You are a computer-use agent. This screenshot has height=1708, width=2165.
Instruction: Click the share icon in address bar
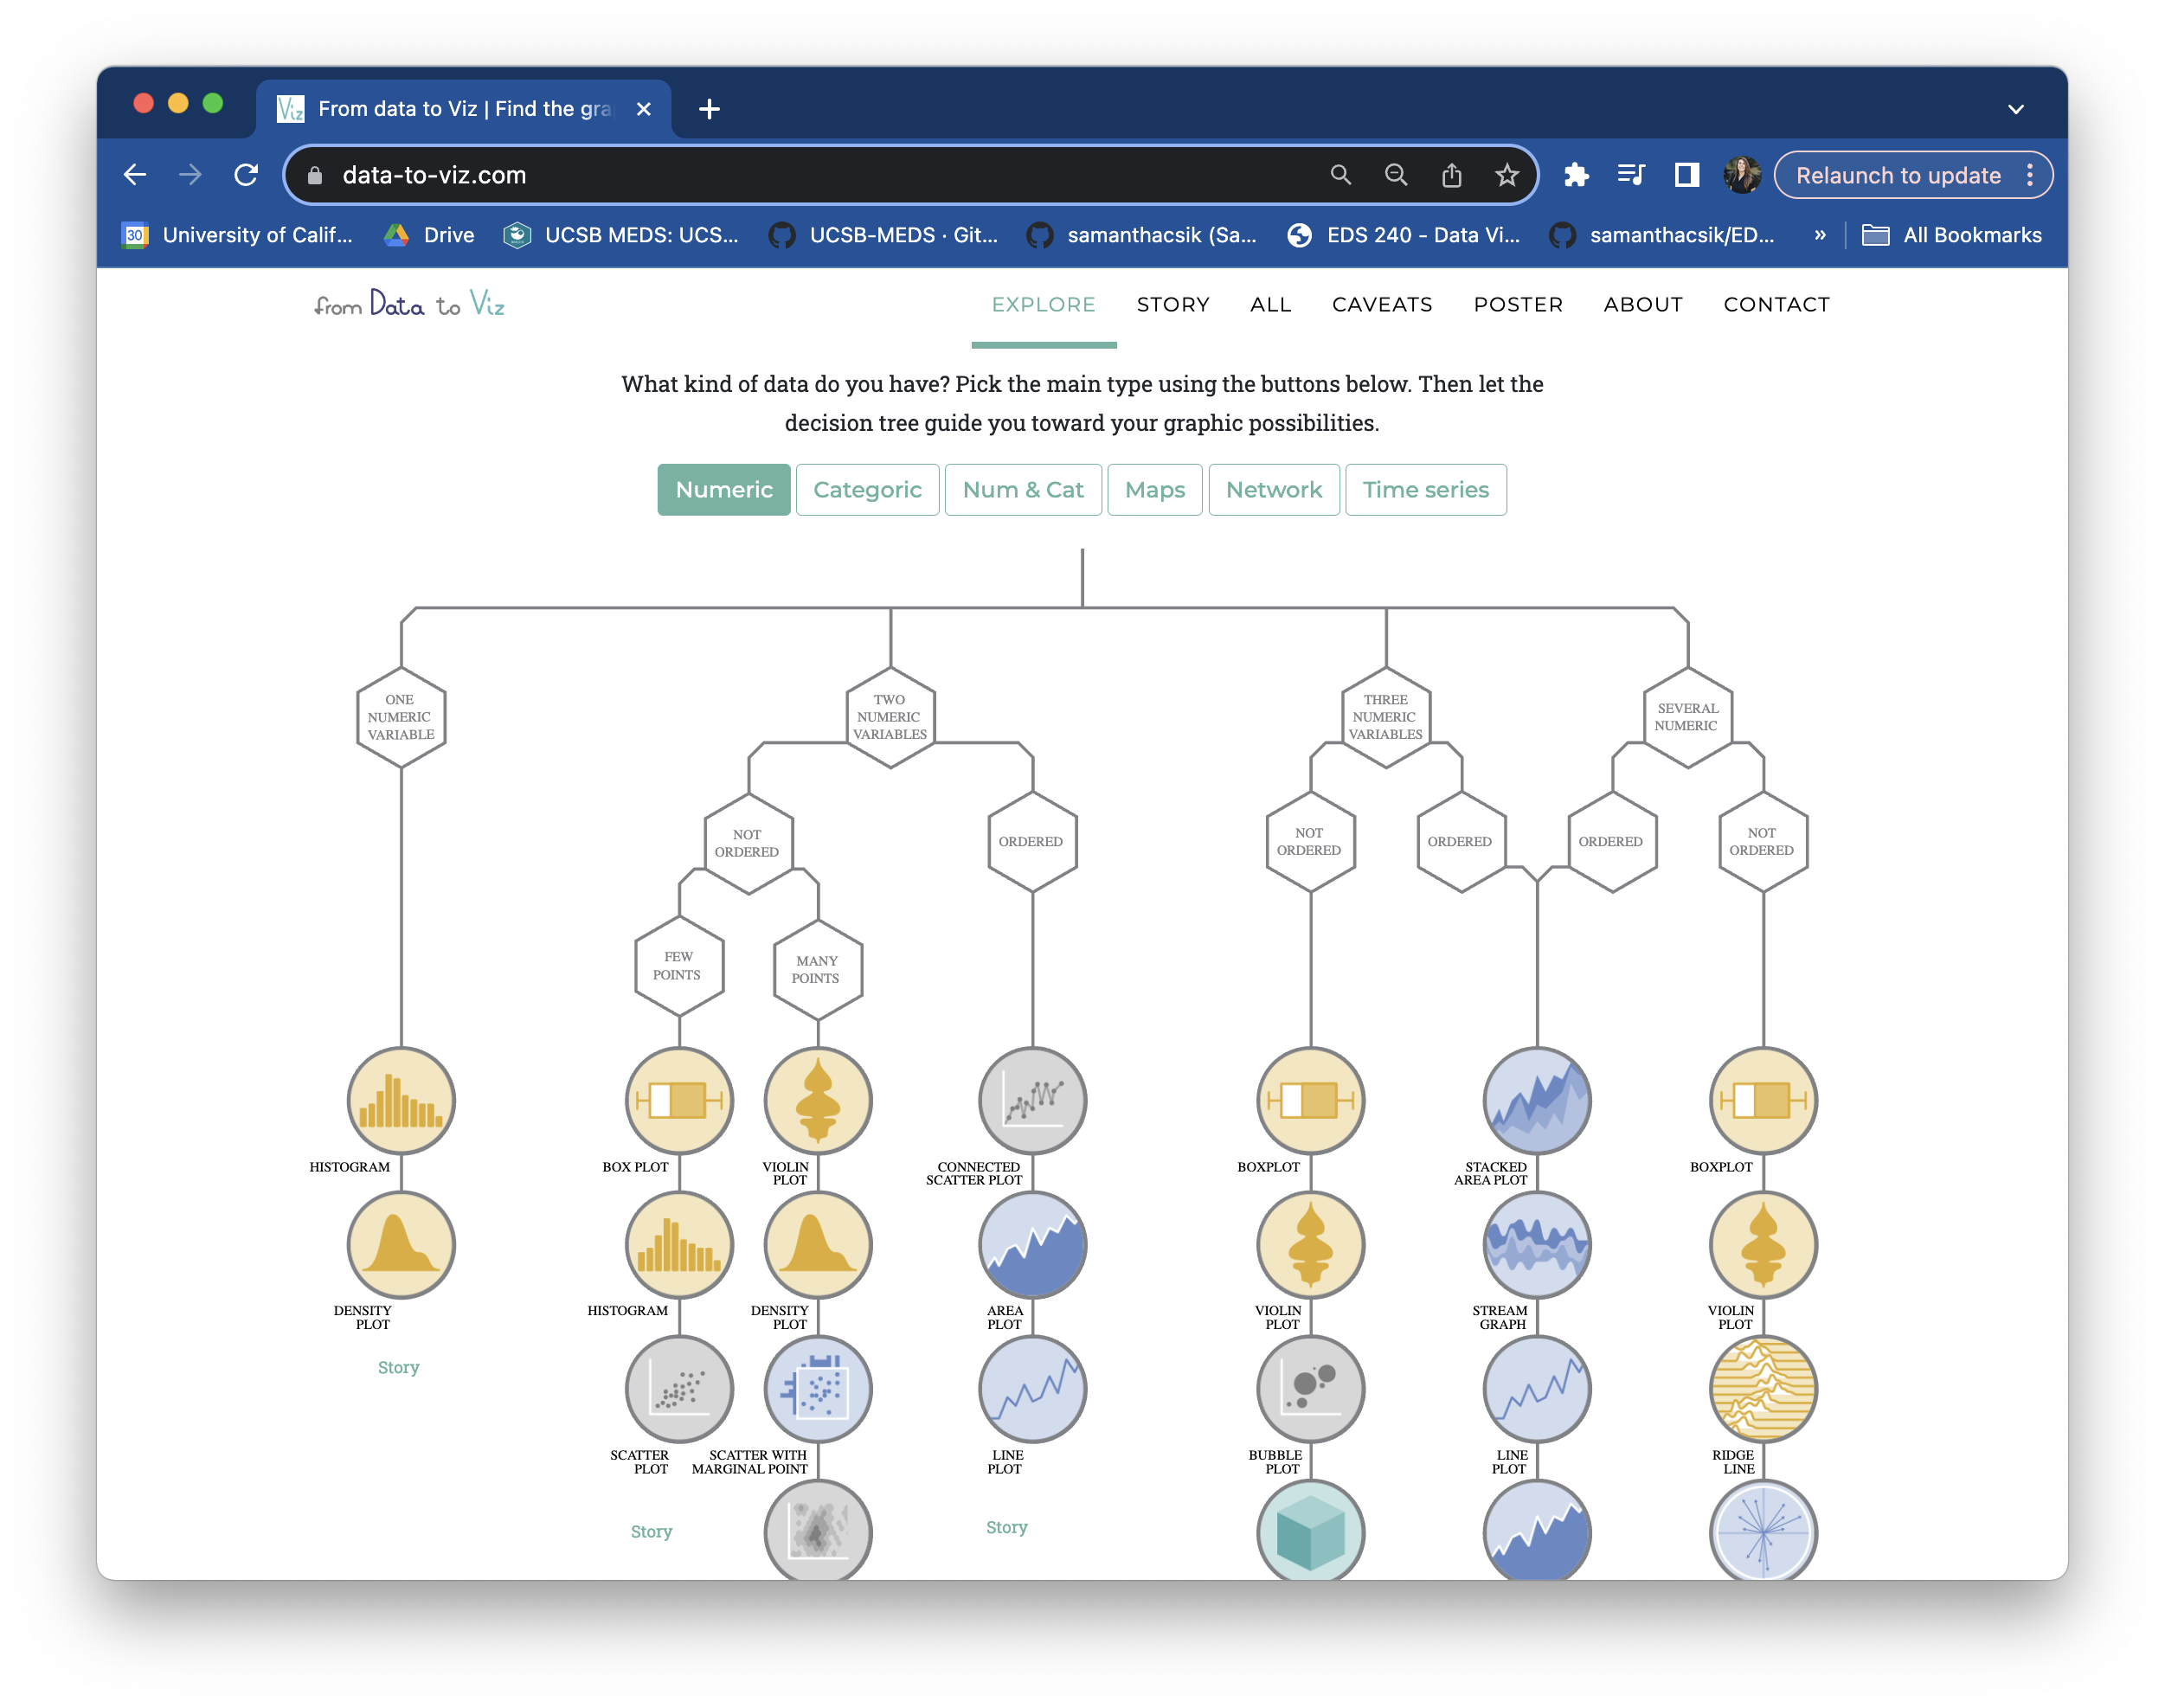click(x=1451, y=176)
